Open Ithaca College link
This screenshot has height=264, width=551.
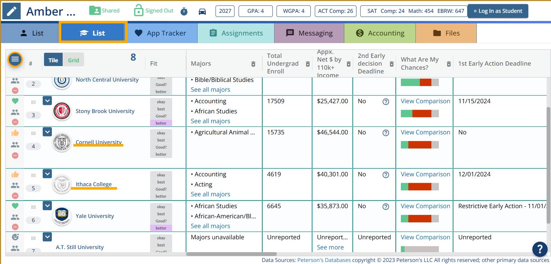(x=94, y=184)
